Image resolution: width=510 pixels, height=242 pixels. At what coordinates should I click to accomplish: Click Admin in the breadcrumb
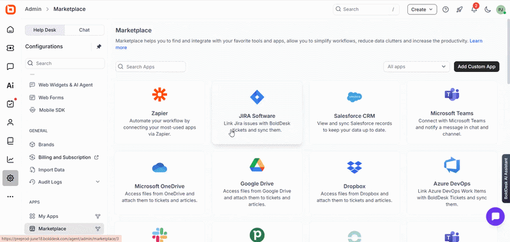33,9
